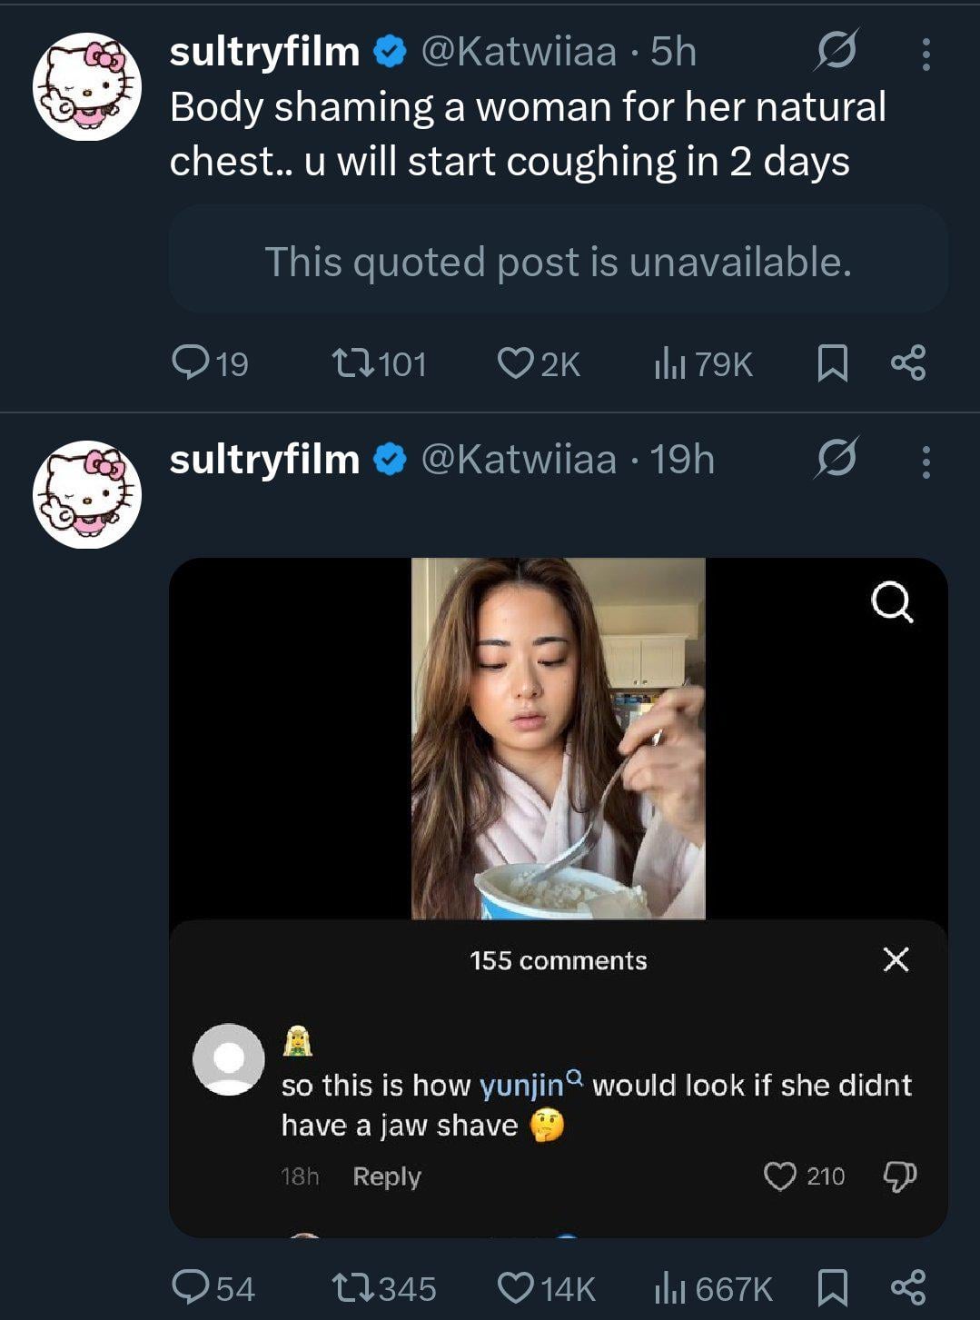Open the Grok icon on 19h post
This screenshot has height=1320, width=980.
click(835, 459)
